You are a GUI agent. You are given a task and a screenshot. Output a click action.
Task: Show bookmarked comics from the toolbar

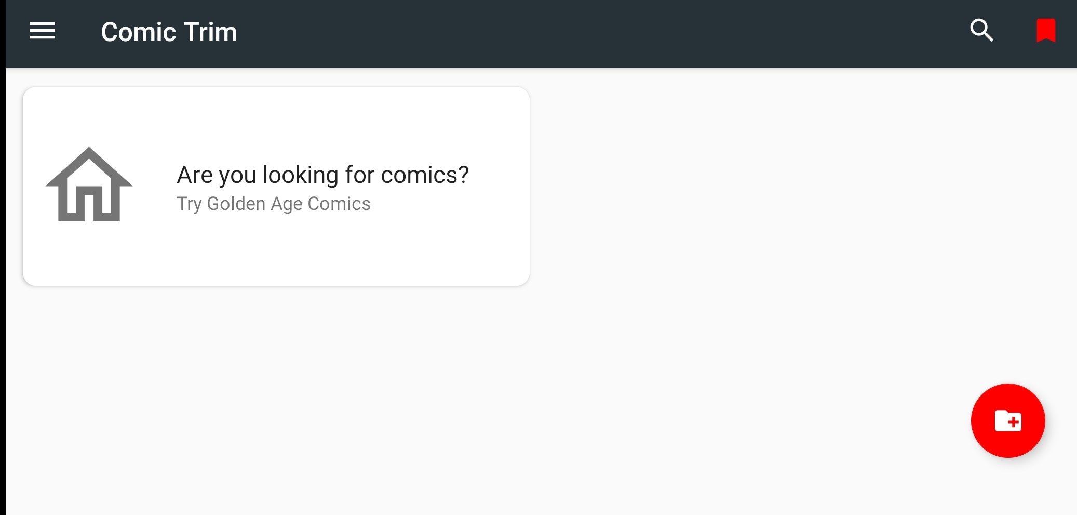[x=1046, y=31]
